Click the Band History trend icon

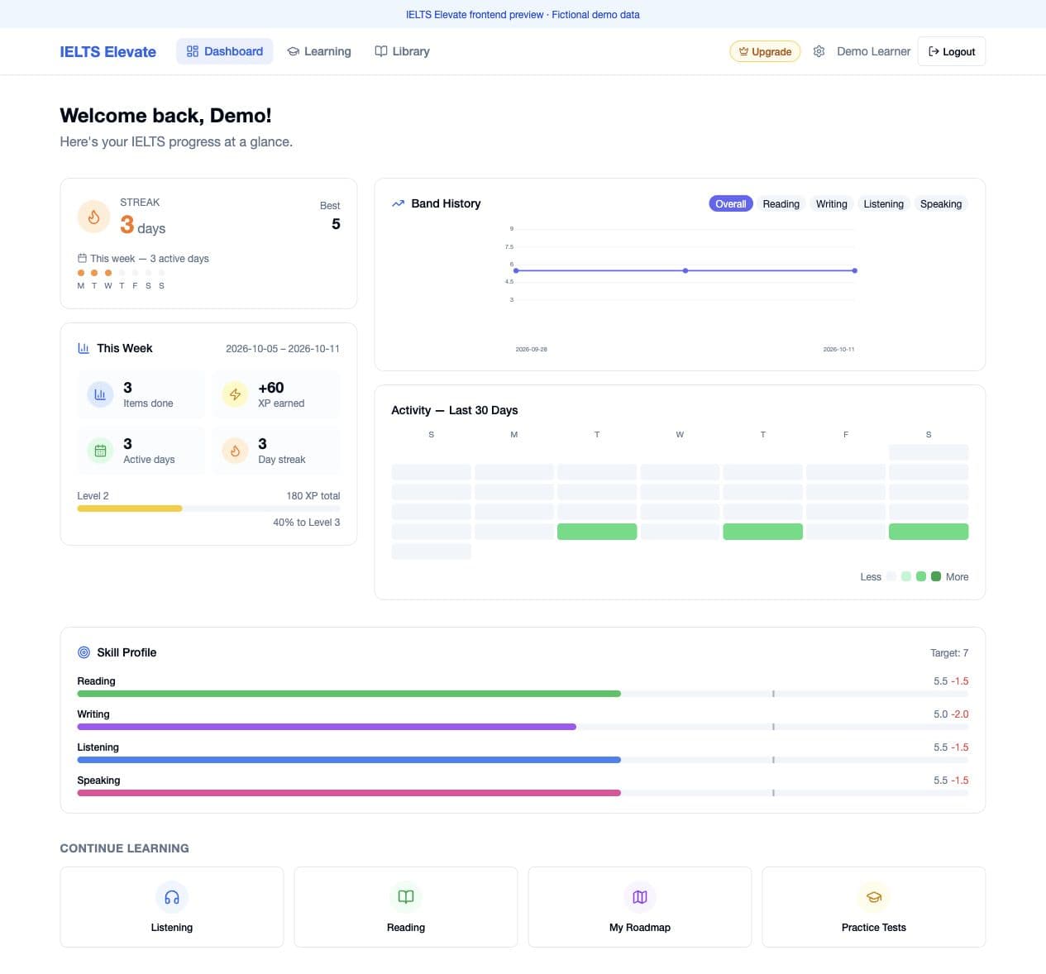coord(398,203)
